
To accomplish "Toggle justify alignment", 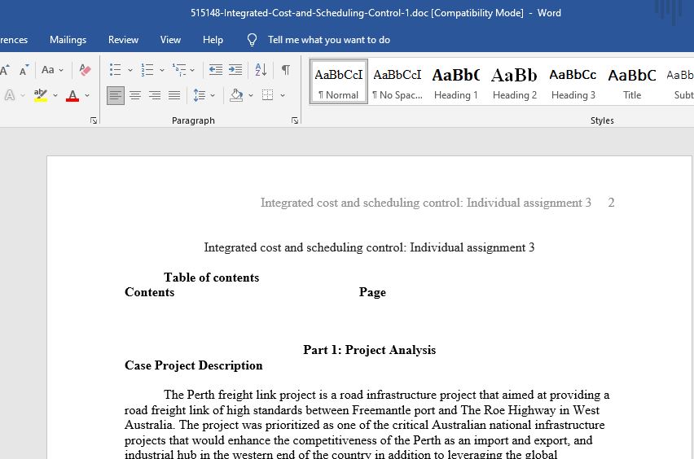I will (x=174, y=95).
